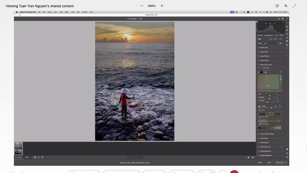This screenshot has width=307, height=173.
Task: Open the Layer menu
Action: click(56, 12)
